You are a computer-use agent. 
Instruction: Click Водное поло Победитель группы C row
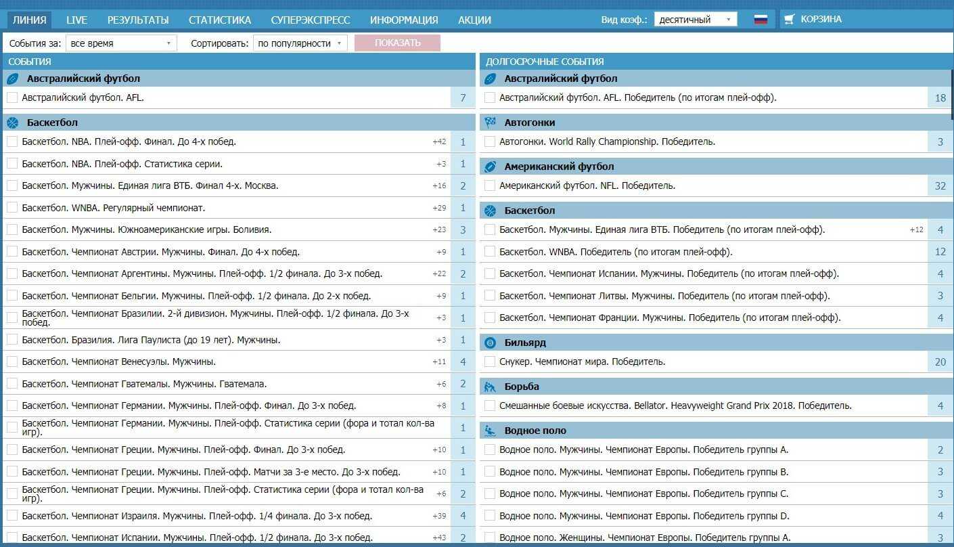pos(716,494)
